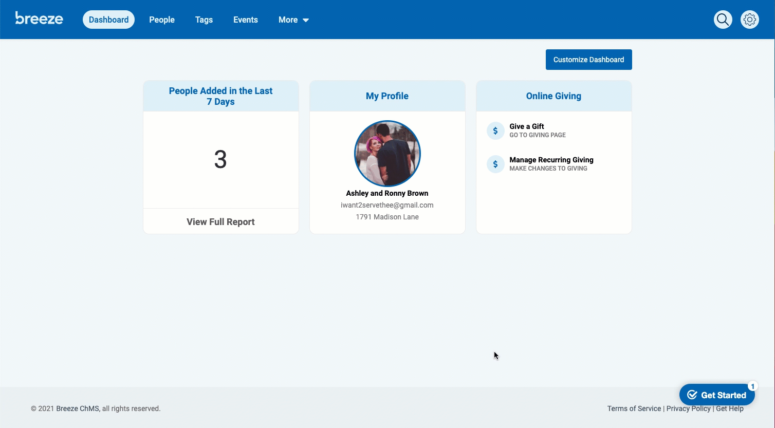Click the Breeze ChMS footer link
Viewport: 775px width, 428px height.
(78, 408)
